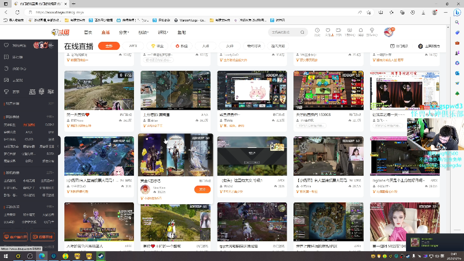
Task: Open Windows Start menu
Action: point(6,256)
